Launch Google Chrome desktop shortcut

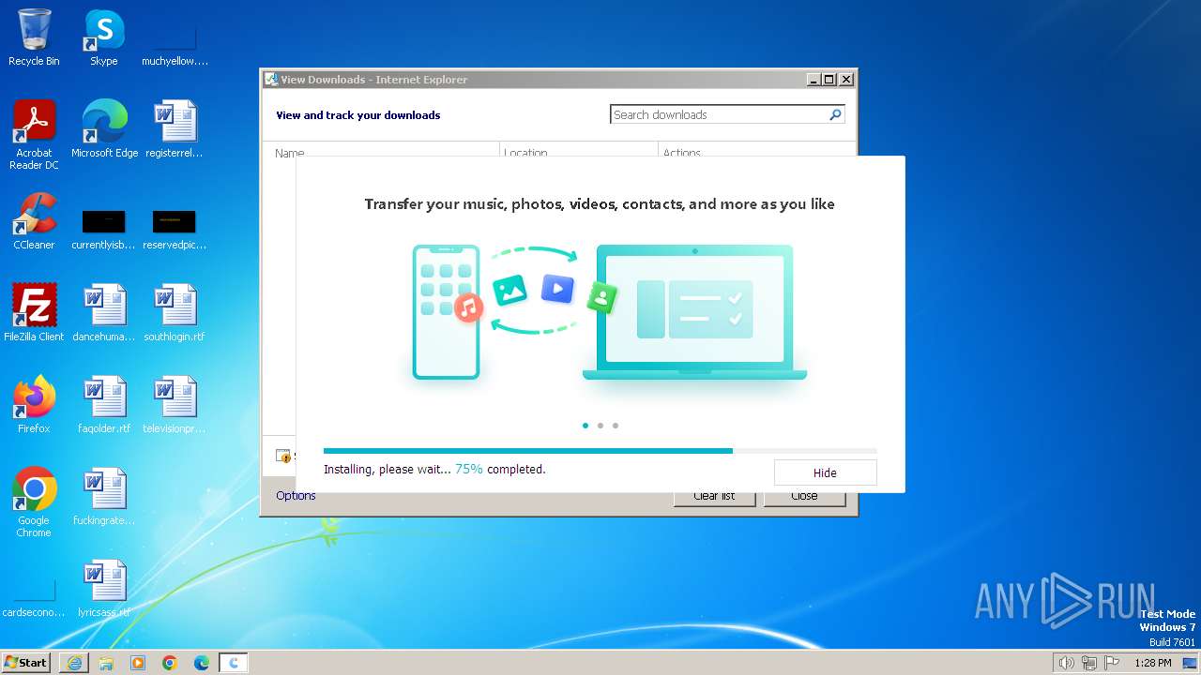pos(34,502)
